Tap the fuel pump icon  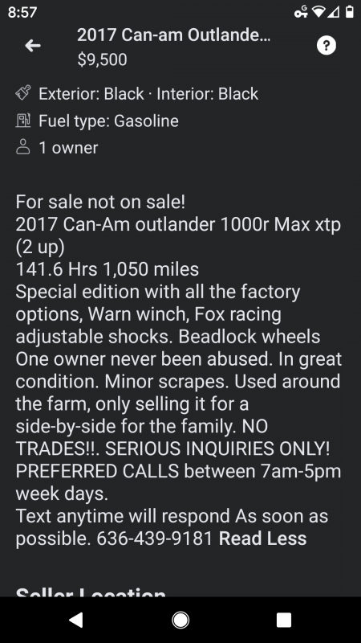[23, 121]
